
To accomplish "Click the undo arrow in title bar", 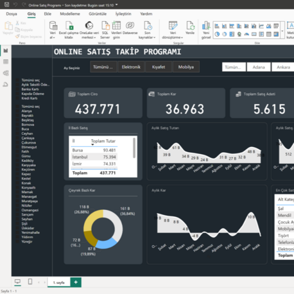I will (x=15, y=4).
